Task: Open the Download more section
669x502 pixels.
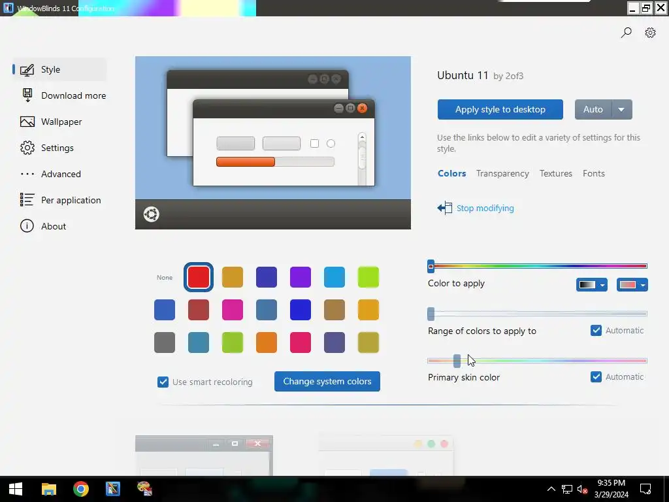Action: click(73, 95)
